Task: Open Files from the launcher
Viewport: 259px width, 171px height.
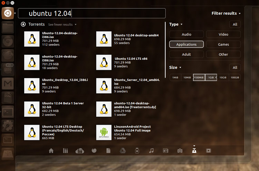Action: coord(8,27)
